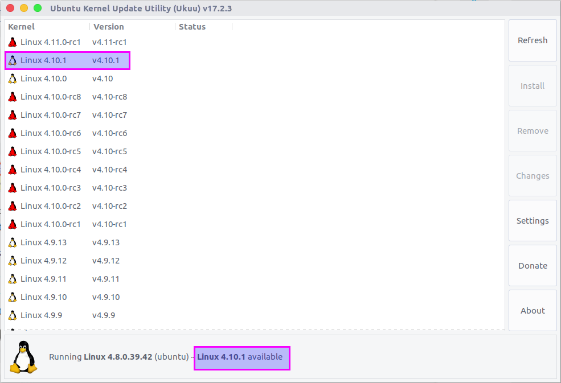Click version cell 'v4.11-rc1'
Screen dimensions: 561x383
[x=109, y=42]
